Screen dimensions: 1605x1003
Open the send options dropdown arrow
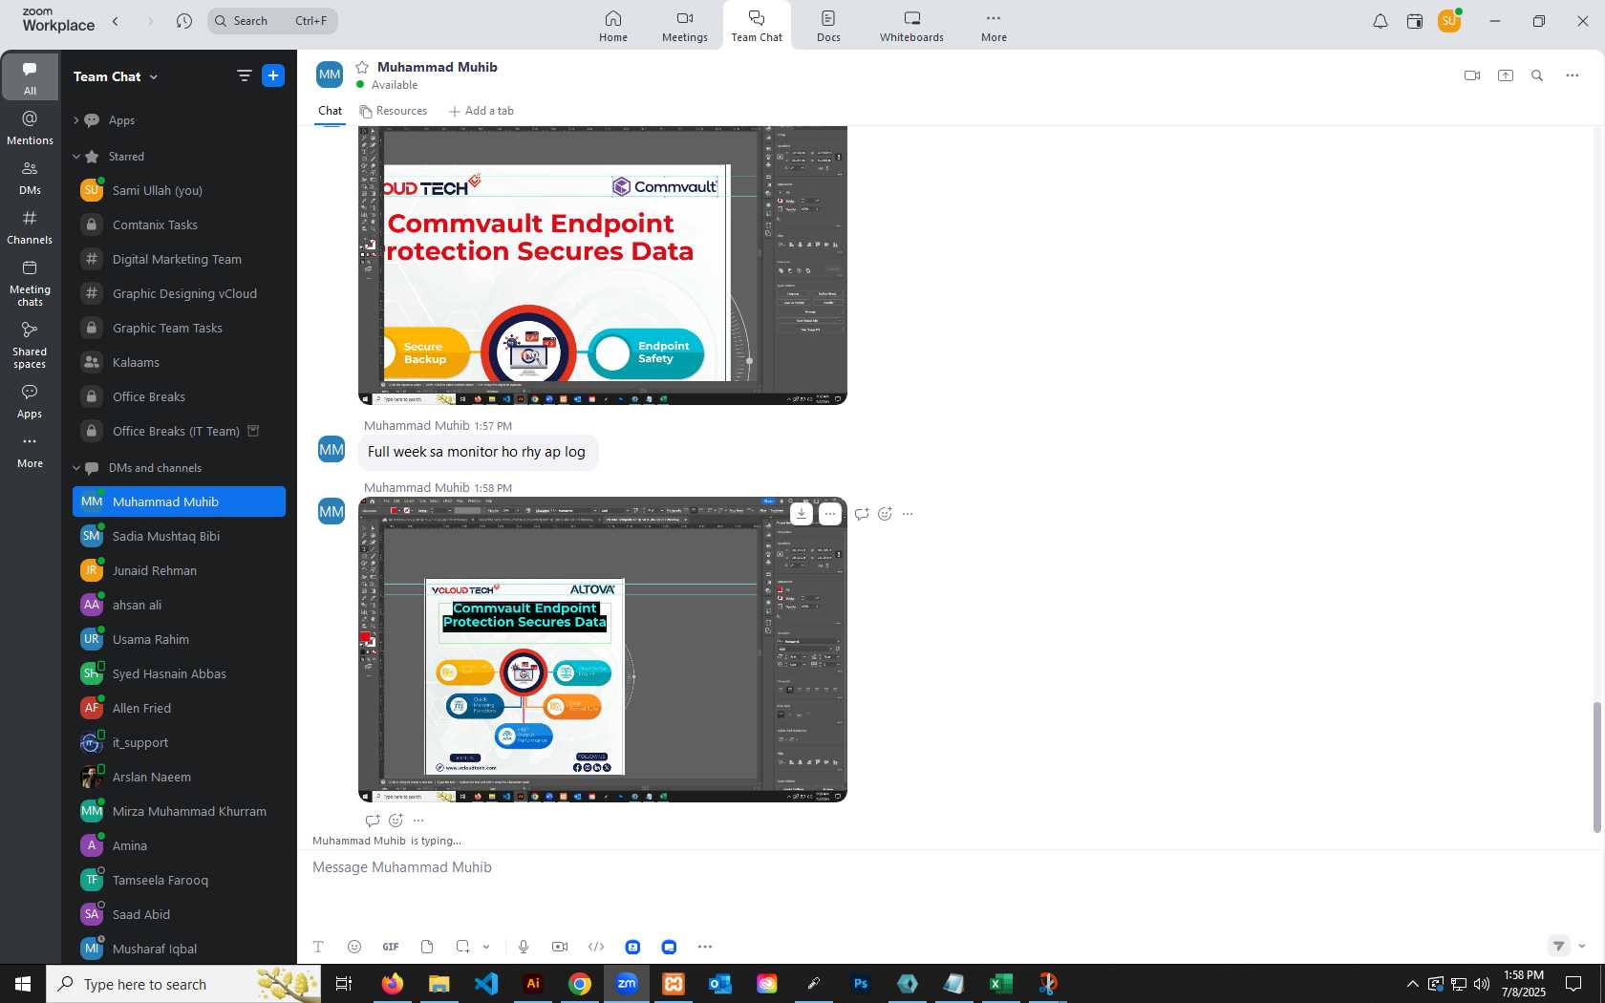click(1582, 947)
